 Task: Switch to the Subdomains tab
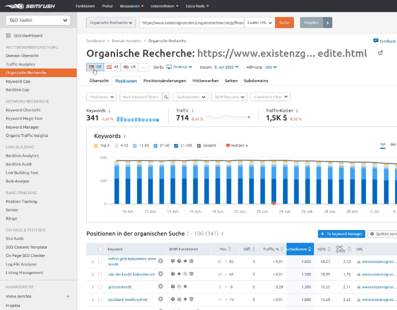256,80
